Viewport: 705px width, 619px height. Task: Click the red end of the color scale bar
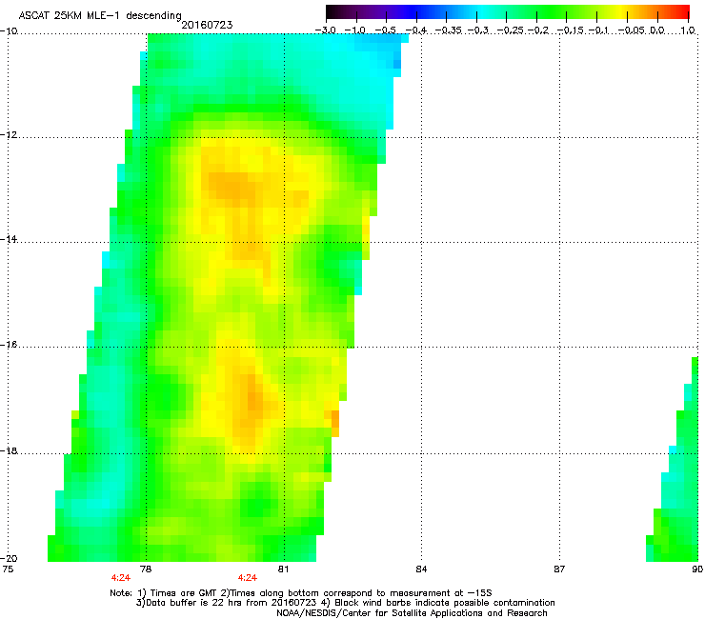pos(682,11)
